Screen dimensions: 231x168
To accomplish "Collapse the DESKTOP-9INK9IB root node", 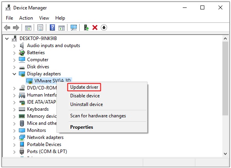I will point(7,39).
